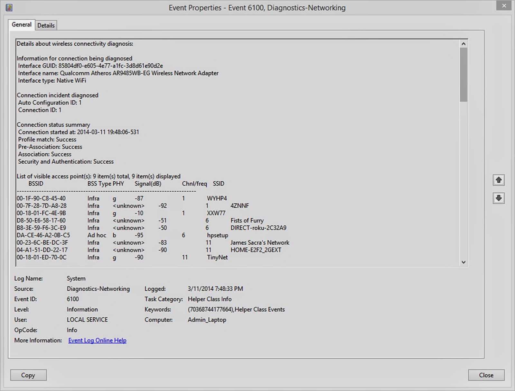
Task: Click the BSSID D8-50-E6-58-17-60
Action: 41,221
